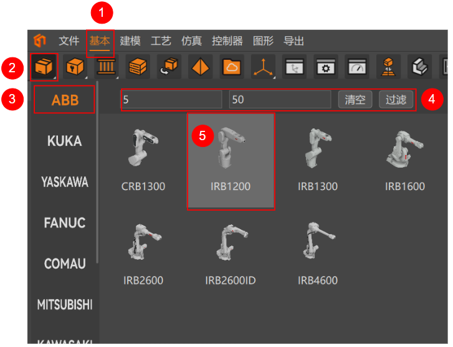Select KUKA in the brand list
Image resolution: width=453 pixels, height=347 pixels.
(64, 141)
